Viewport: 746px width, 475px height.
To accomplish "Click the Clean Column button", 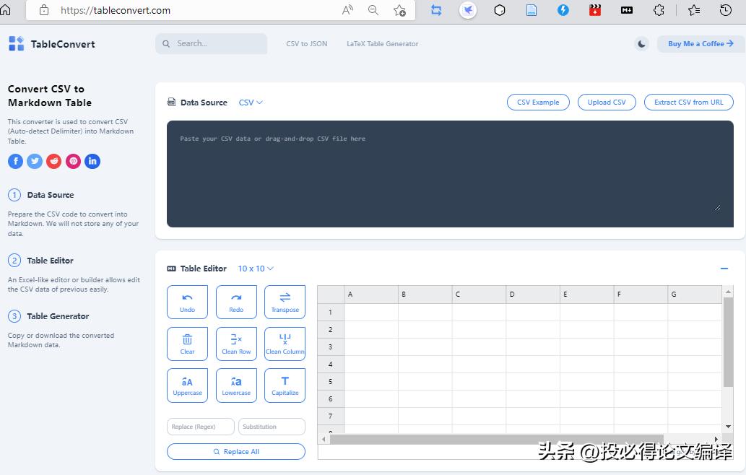I will click(x=285, y=344).
